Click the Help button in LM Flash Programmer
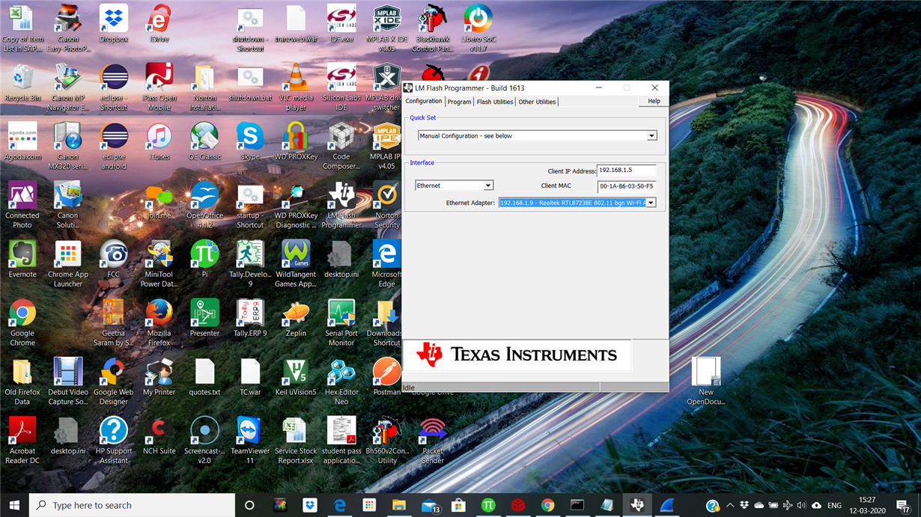Screen dimensions: 921x517 (654, 101)
